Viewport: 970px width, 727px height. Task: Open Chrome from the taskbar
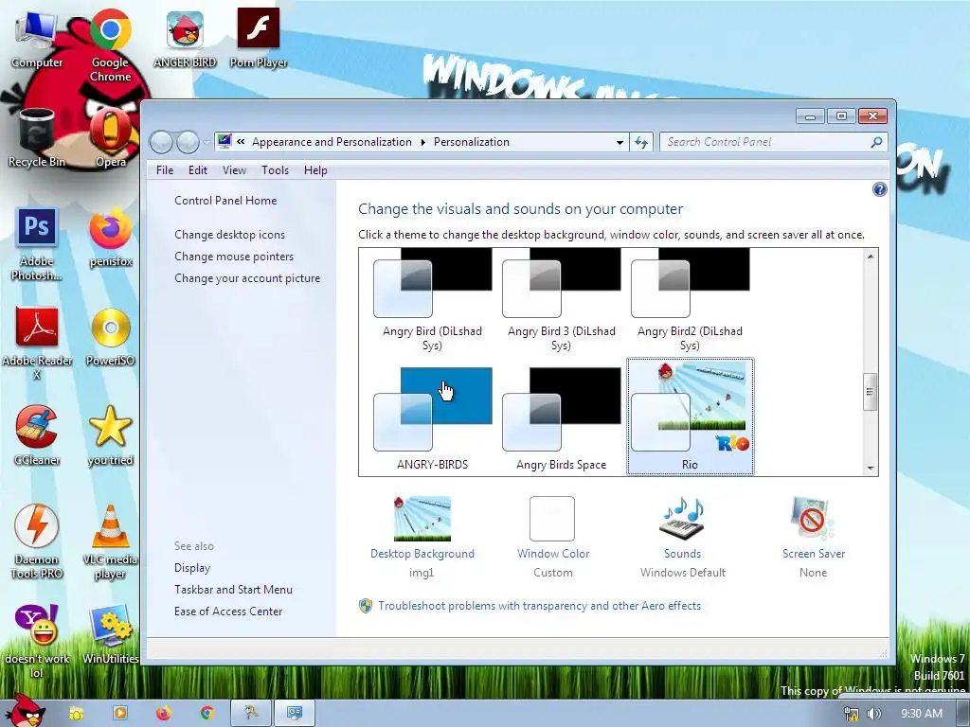click(207, 713)
